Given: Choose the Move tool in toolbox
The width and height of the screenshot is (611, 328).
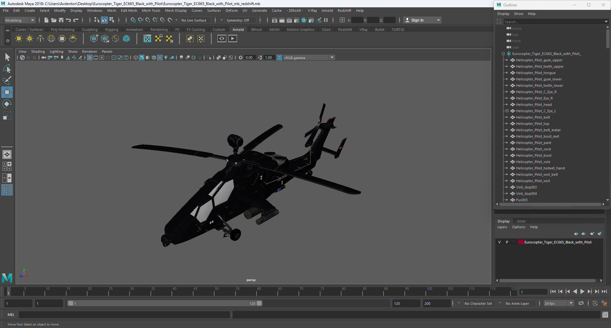Looking at the screenshot, I should coord(7,92).
